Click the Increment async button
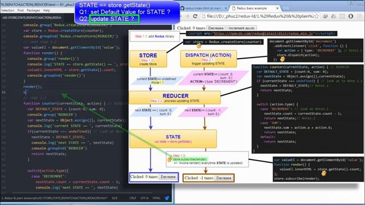Image resolution: width=365 pixels, height=205 pixels. [241, 28]
